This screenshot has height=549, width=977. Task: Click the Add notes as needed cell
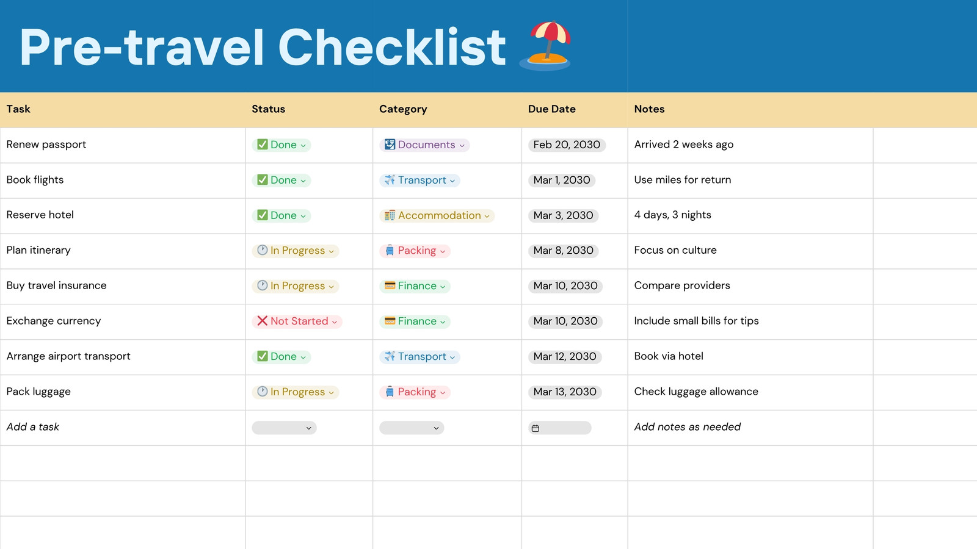[750, 427]
